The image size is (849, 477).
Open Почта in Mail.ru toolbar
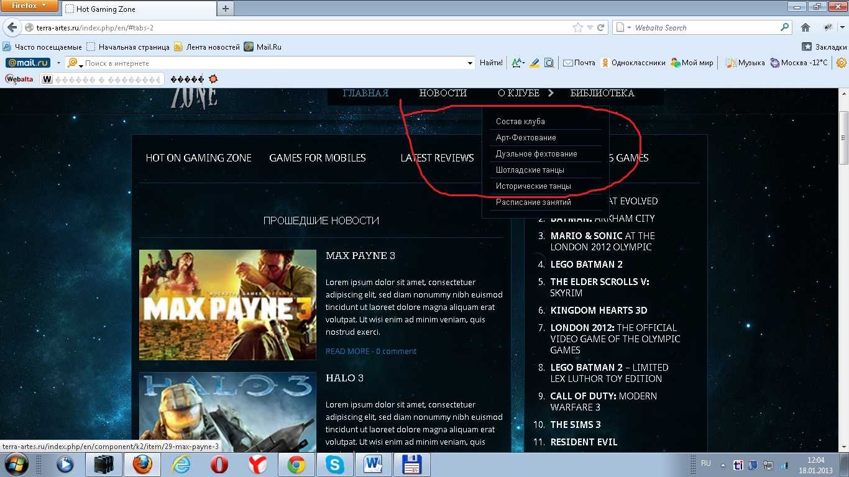click(x=579, y=63)
